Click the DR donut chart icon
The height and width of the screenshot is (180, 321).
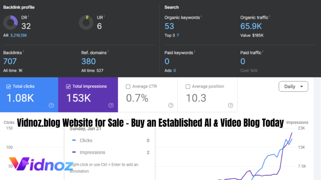(10, 22)
